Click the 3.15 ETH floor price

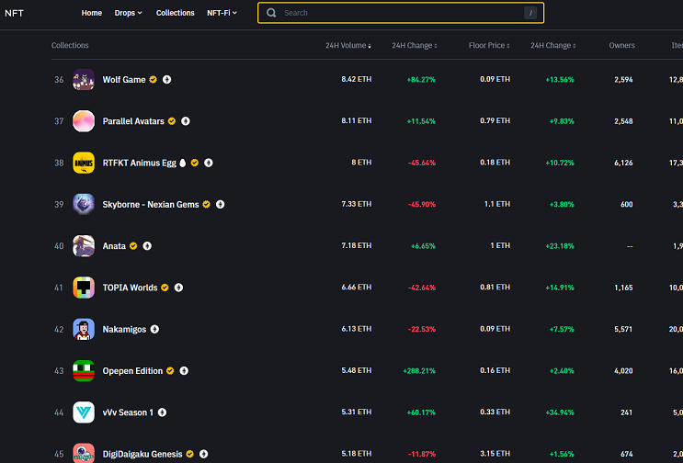tap(495, 454)
